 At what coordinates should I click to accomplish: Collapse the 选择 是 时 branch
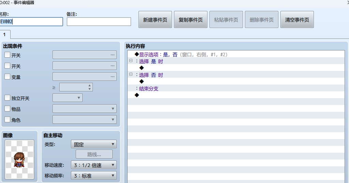coord(131,61)
